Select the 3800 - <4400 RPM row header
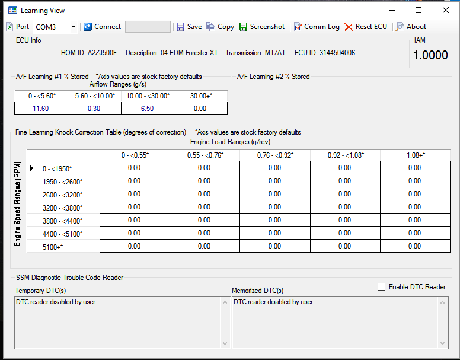This screenshot has width=460, height=360. click(x=63, y=221)
